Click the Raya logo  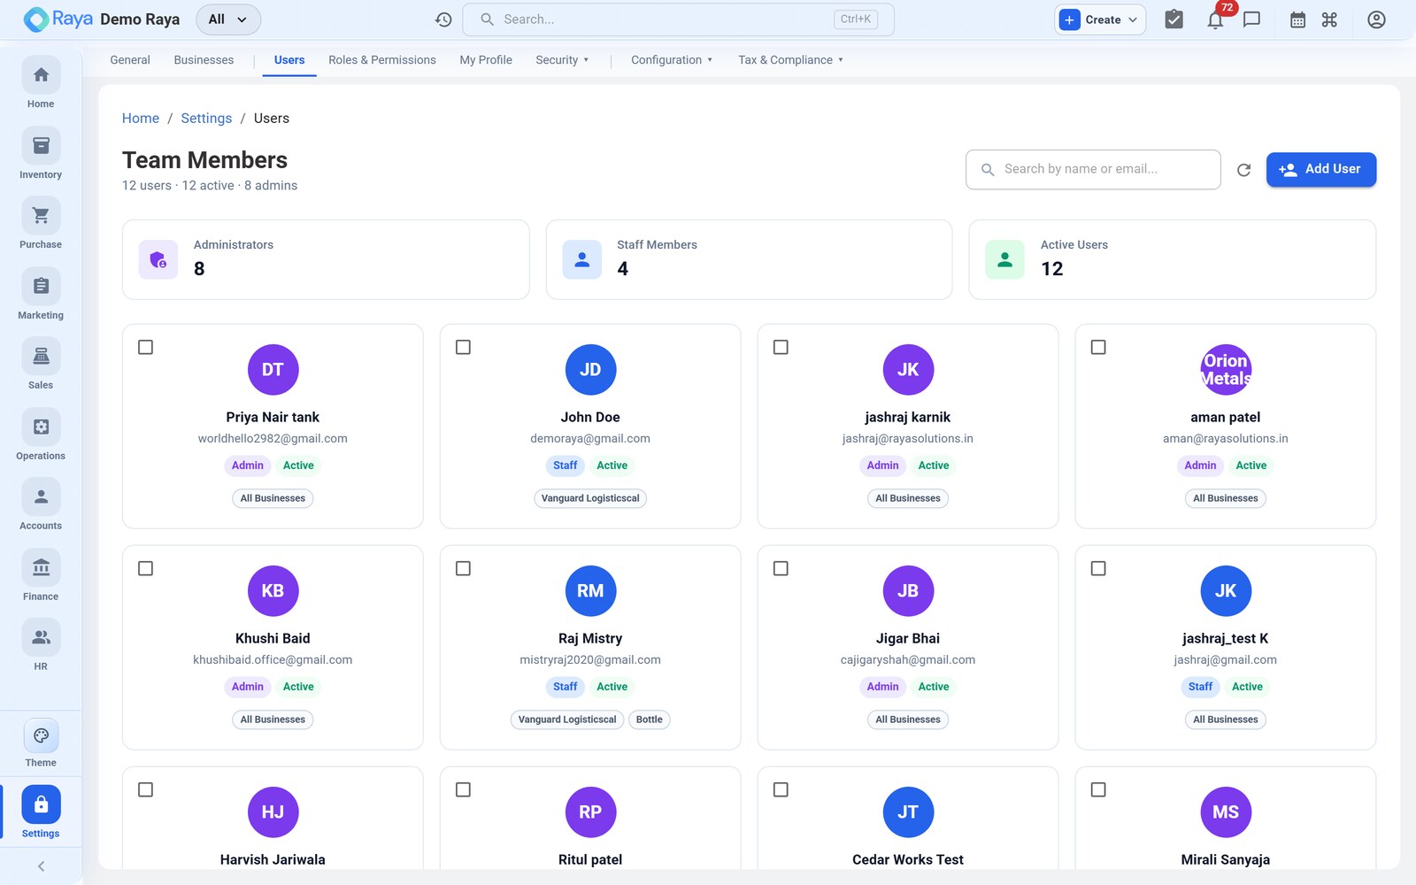58,19
